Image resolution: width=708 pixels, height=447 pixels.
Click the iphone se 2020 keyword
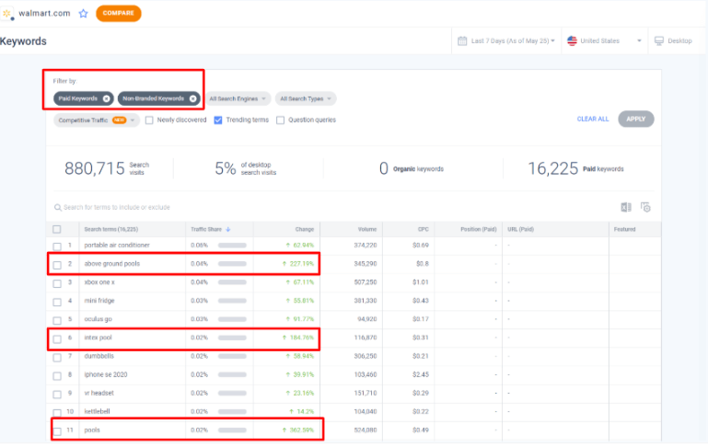coord(106,375)
